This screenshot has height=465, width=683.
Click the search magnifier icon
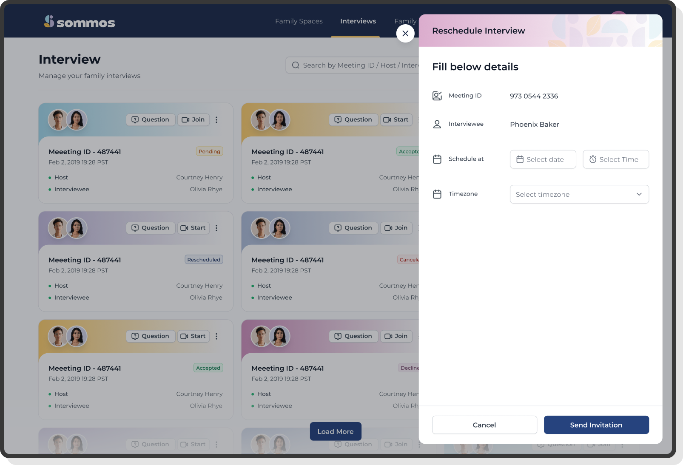click(x=296, y=65)
